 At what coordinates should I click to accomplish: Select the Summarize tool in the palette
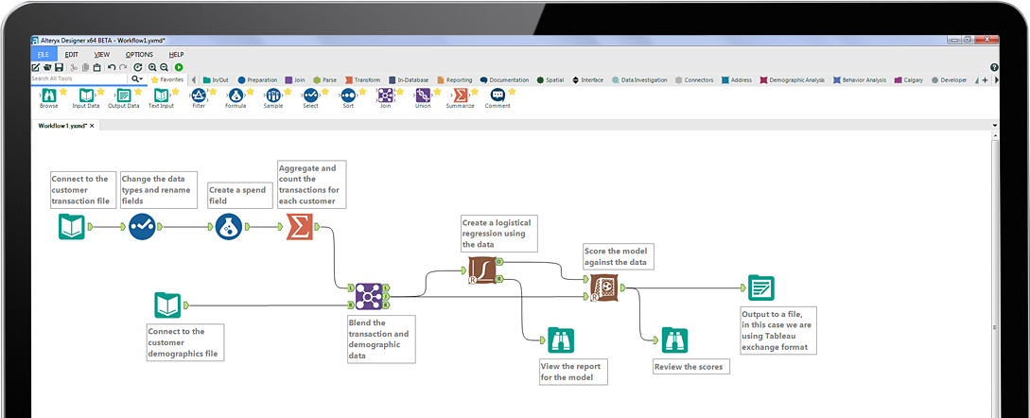(460, 96)
